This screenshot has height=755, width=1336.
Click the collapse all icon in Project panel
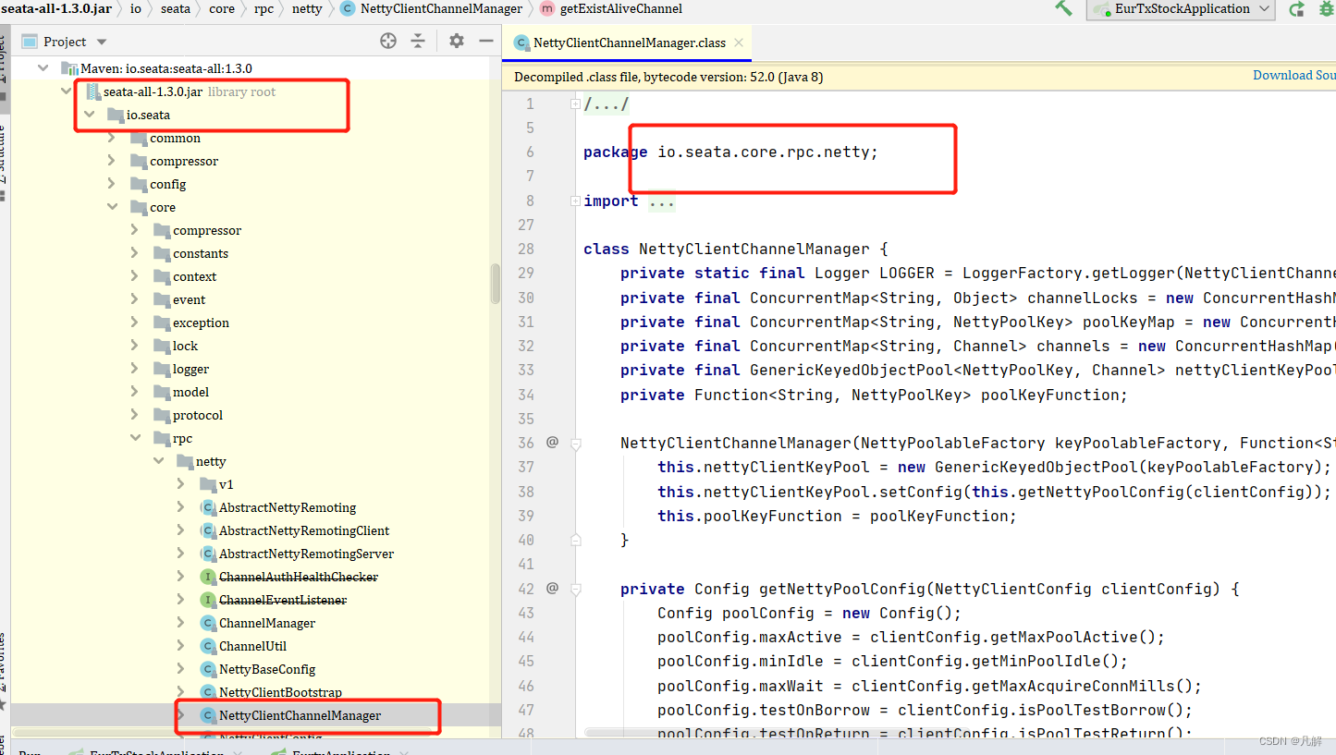(x=418, y=41)
